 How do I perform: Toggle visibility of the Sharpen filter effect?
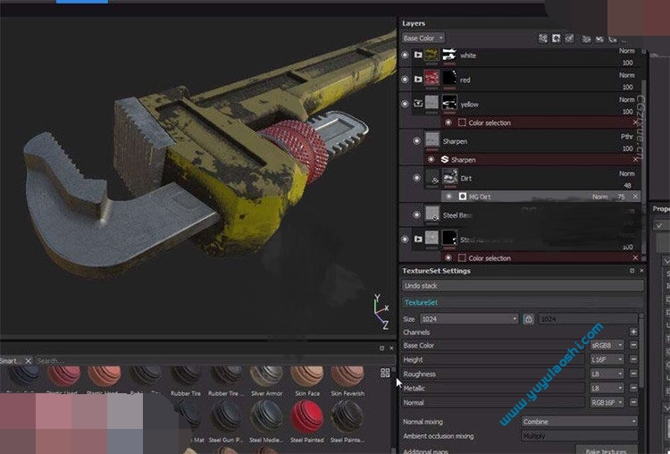[x=431, y=159]
